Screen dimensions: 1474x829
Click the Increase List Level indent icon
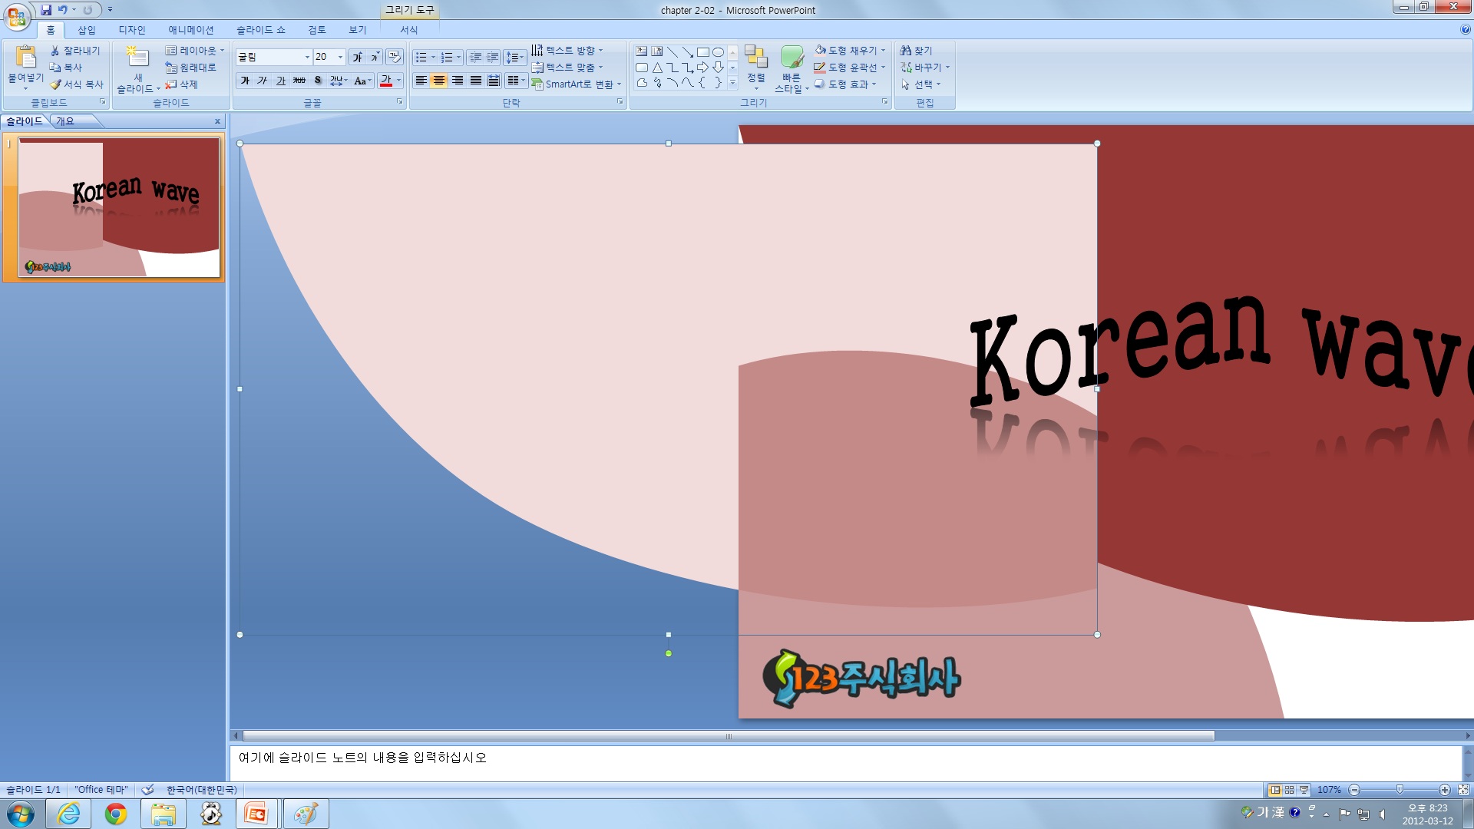(493, 58)
